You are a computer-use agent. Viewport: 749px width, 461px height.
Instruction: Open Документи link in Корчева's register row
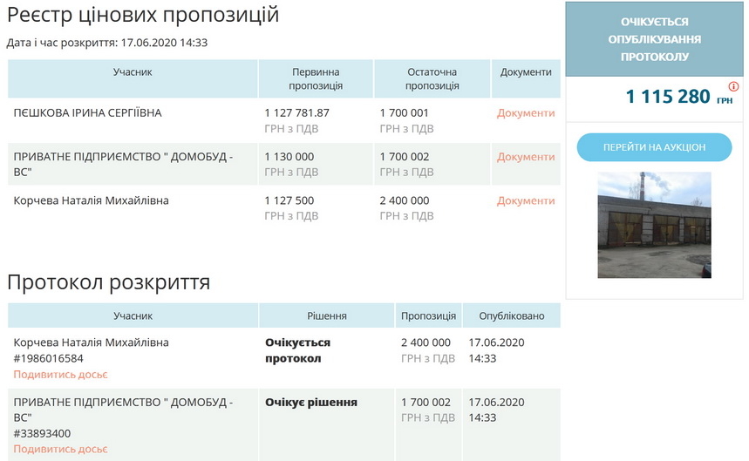[x=526, y=200]
